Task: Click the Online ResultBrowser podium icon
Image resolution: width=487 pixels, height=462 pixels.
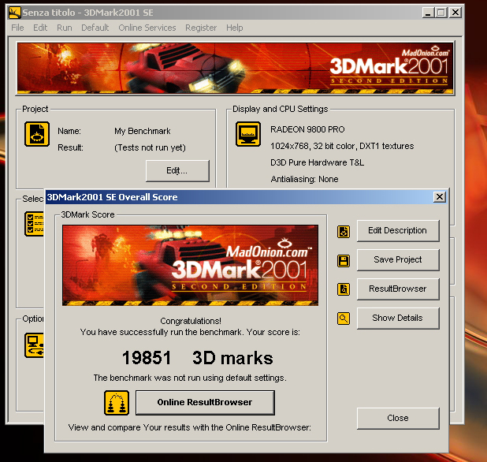Action: (x=117, y=403)
